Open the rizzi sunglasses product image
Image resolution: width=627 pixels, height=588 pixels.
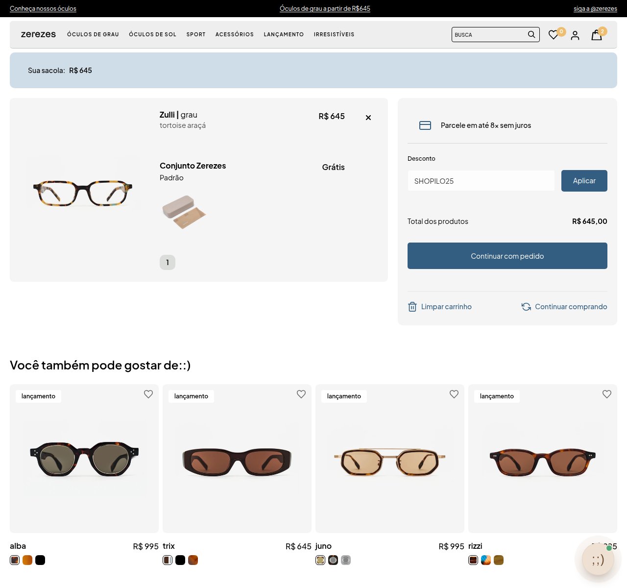543,459
